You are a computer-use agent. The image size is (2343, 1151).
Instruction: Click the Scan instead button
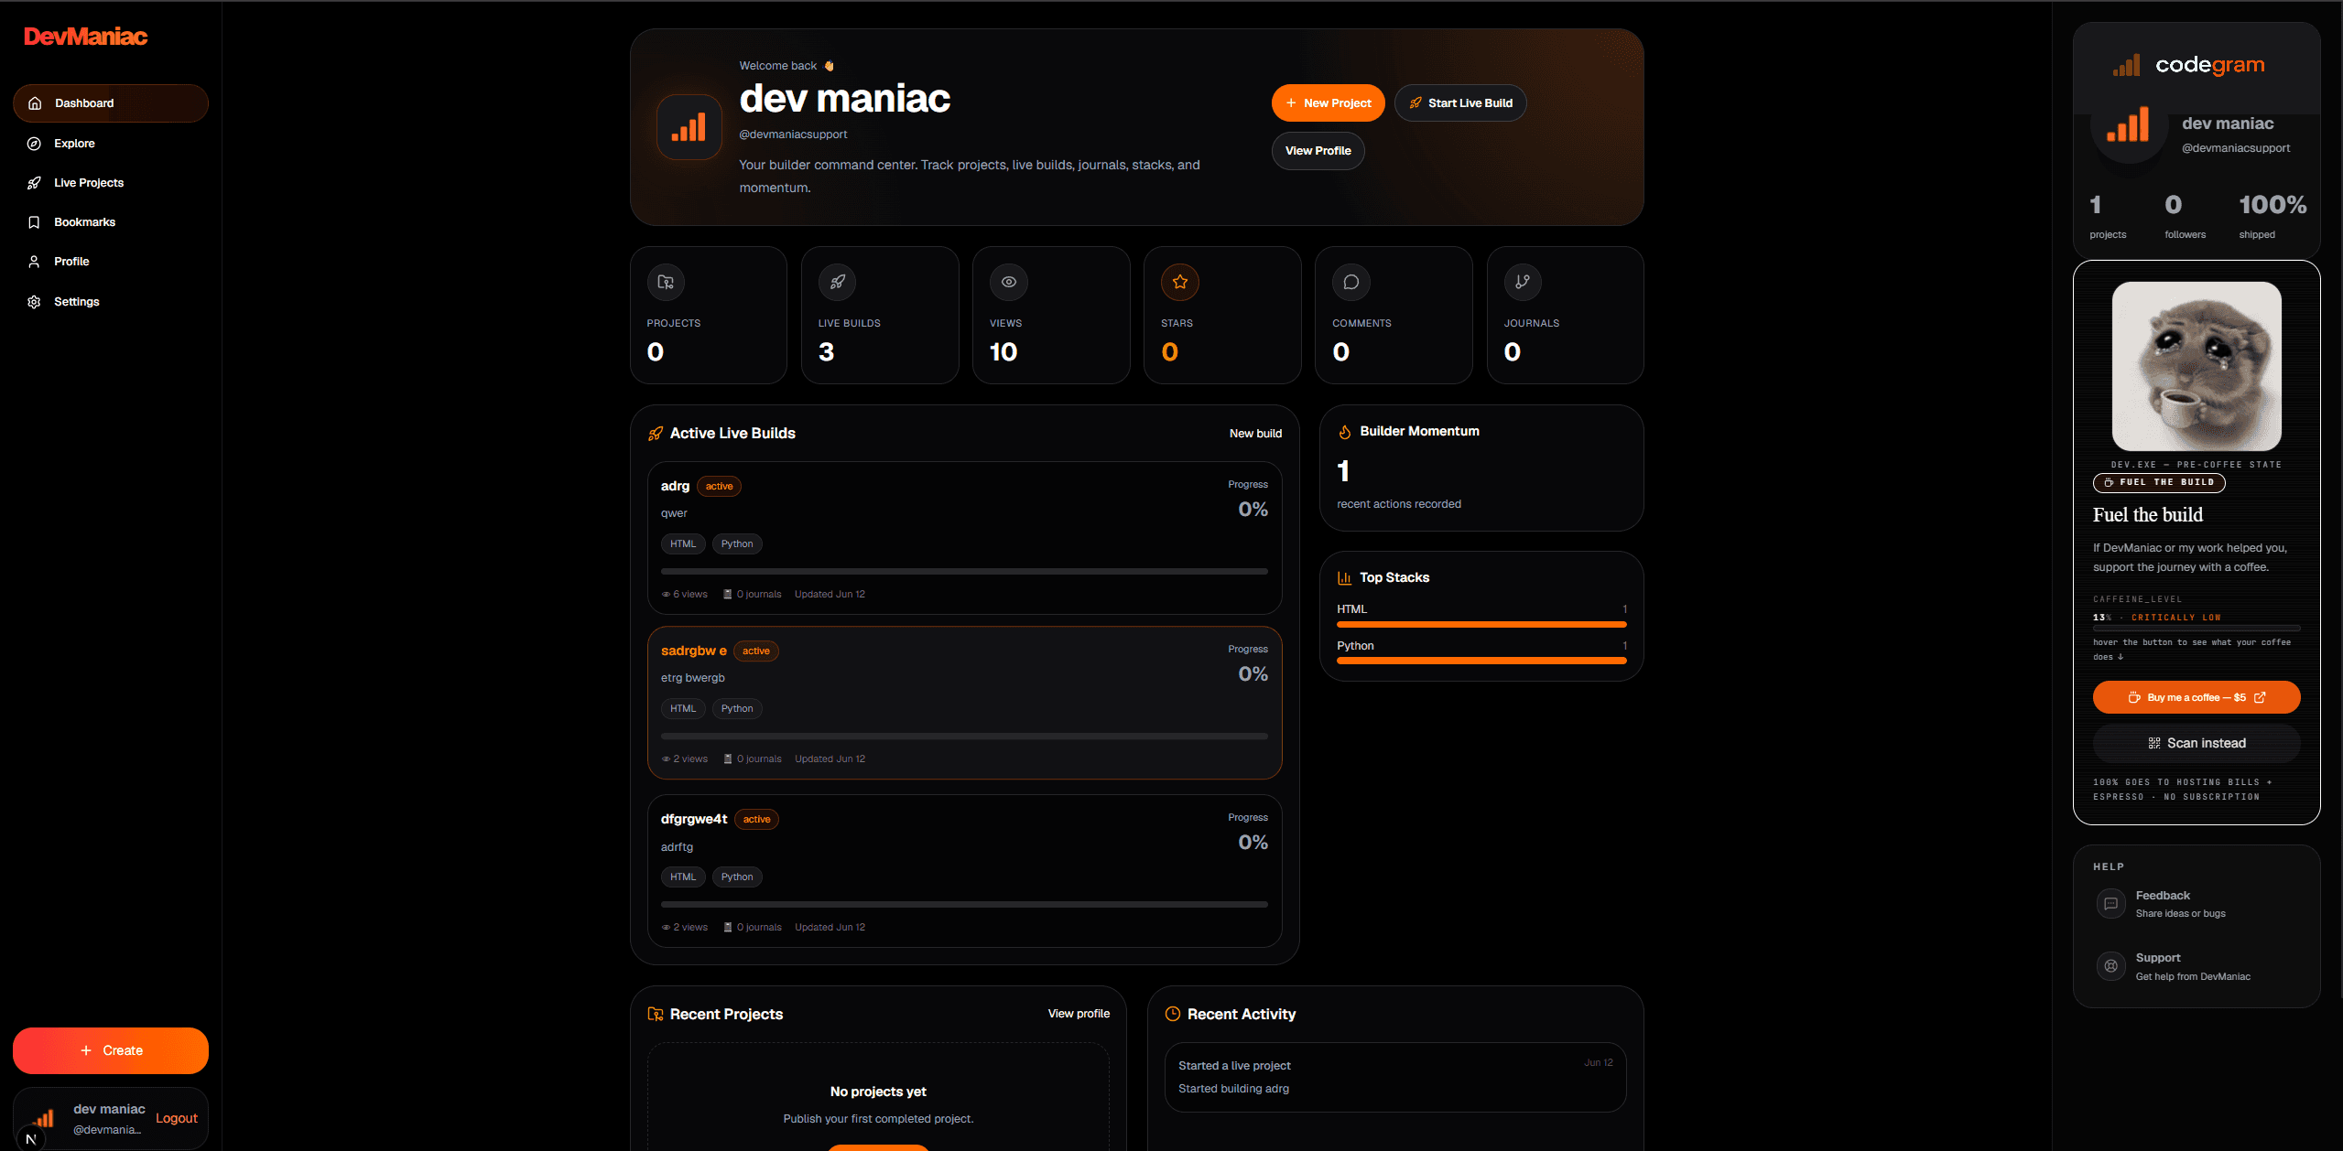point(2196,744)
